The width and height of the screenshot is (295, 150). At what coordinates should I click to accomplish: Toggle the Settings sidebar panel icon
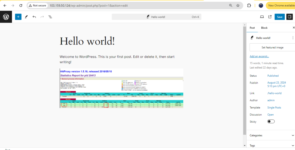[x=289, y=17]
